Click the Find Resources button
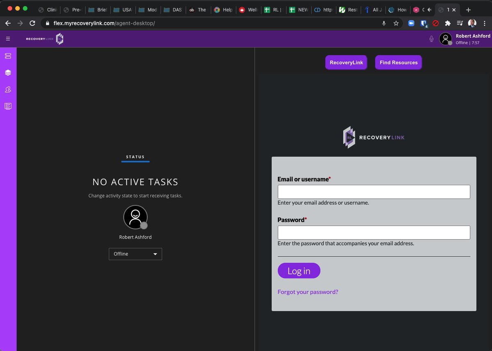The image size is (492, 351). point(399,63)
